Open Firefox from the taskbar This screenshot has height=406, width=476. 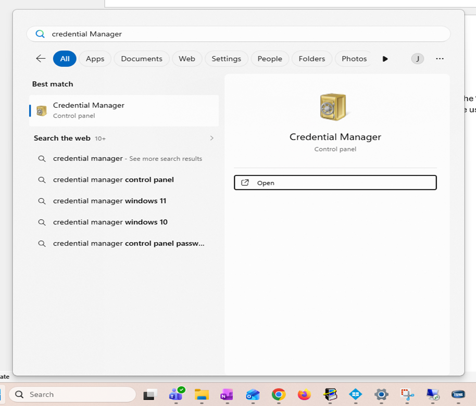tap(304, 394)
